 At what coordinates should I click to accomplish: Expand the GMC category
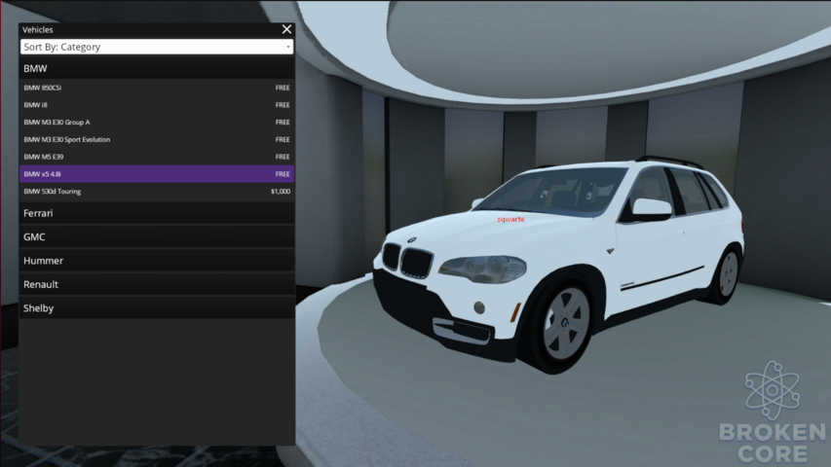point(157,236)
